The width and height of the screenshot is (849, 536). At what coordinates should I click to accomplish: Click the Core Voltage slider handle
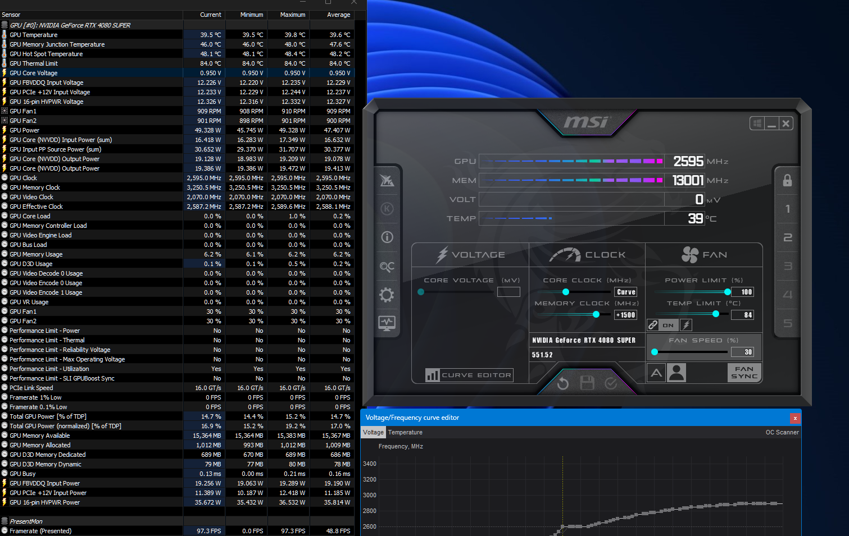(421, 292)
